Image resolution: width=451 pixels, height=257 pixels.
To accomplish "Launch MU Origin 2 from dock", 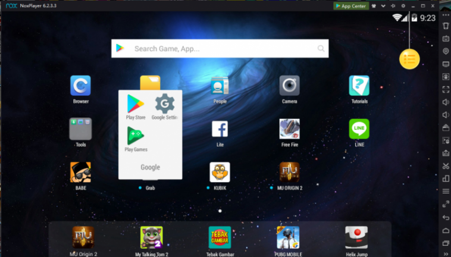I will point(83,237).
